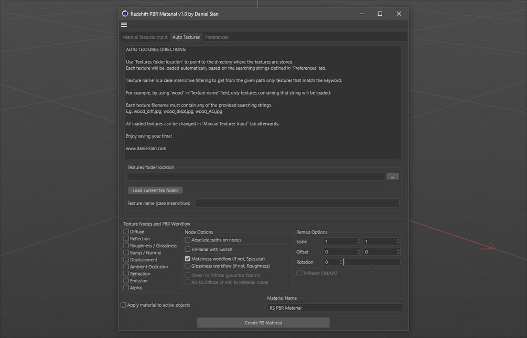
Task: Enable the Reflection checkbox
Action: (x=126, y=238)
